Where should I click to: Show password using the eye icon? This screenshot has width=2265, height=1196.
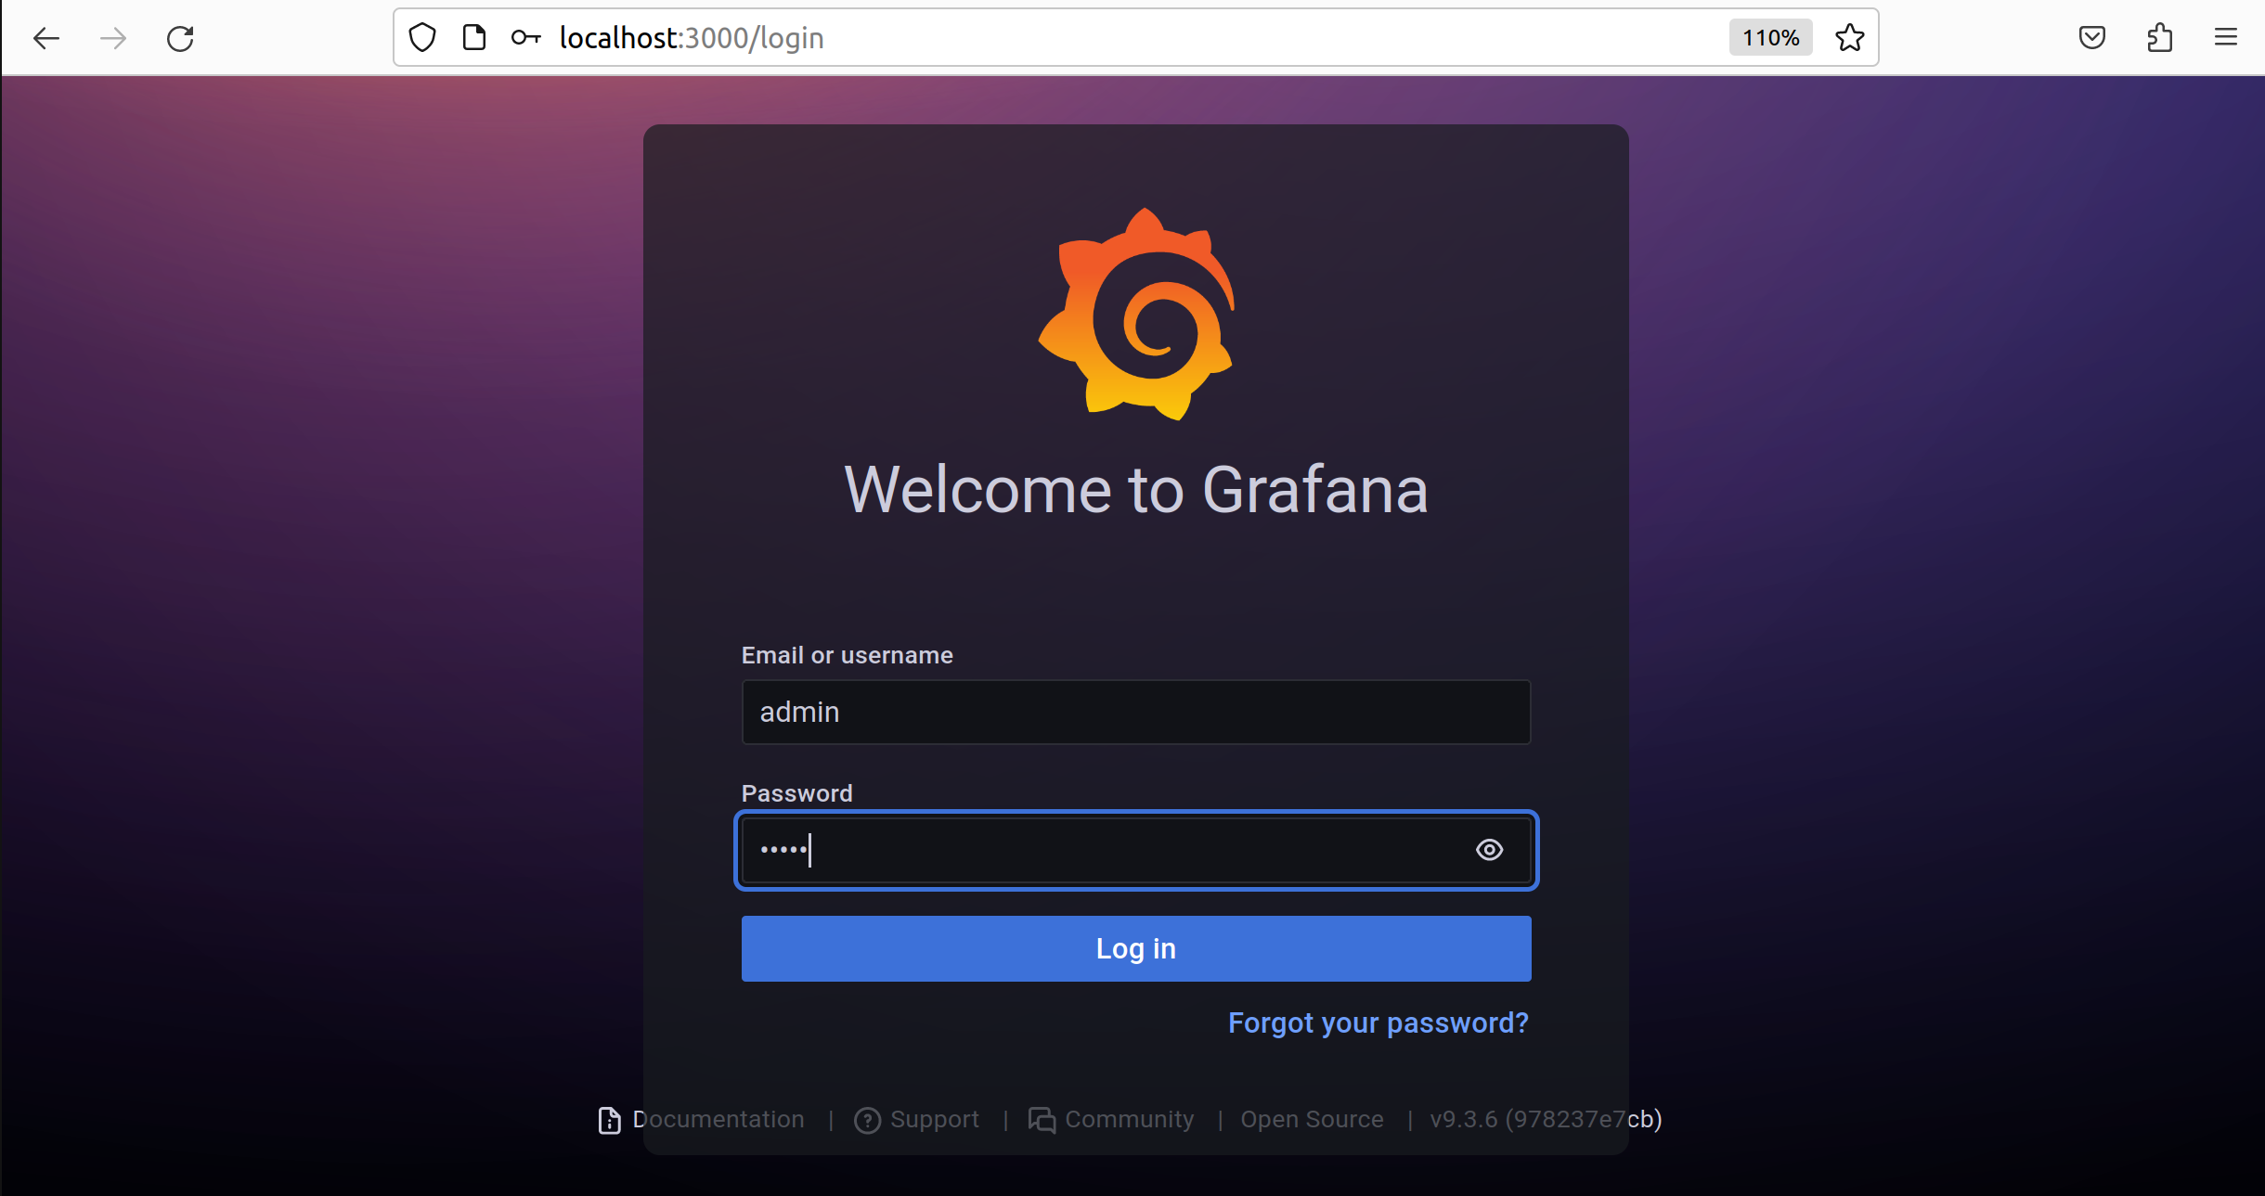(1489, 850)
